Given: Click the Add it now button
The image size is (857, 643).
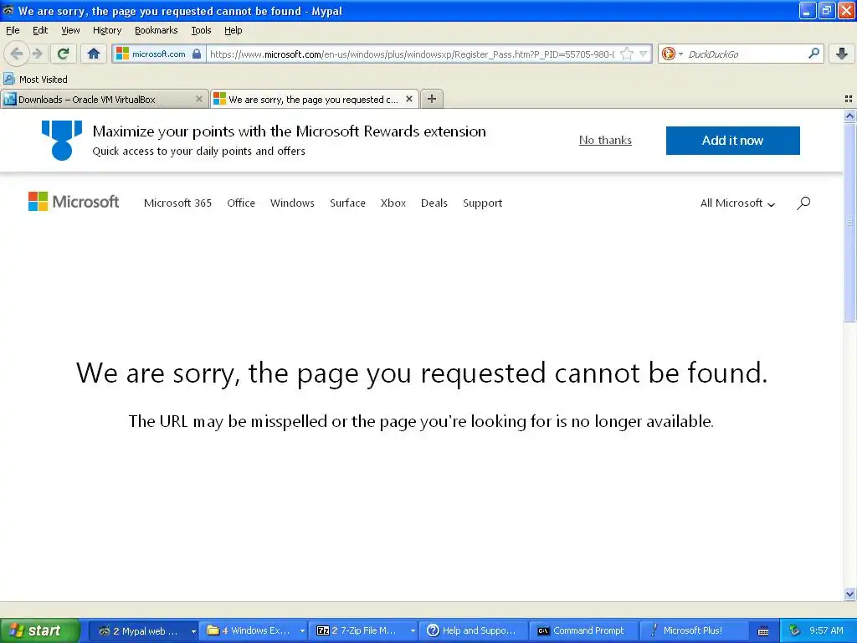Looking at the screenshot, I should 732,141.
